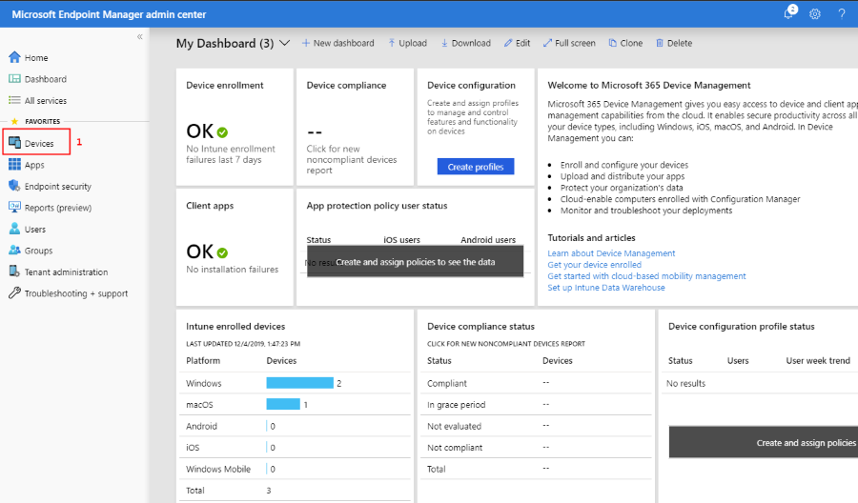
Task: Delete the current dashboard
Action: point(674,43)
